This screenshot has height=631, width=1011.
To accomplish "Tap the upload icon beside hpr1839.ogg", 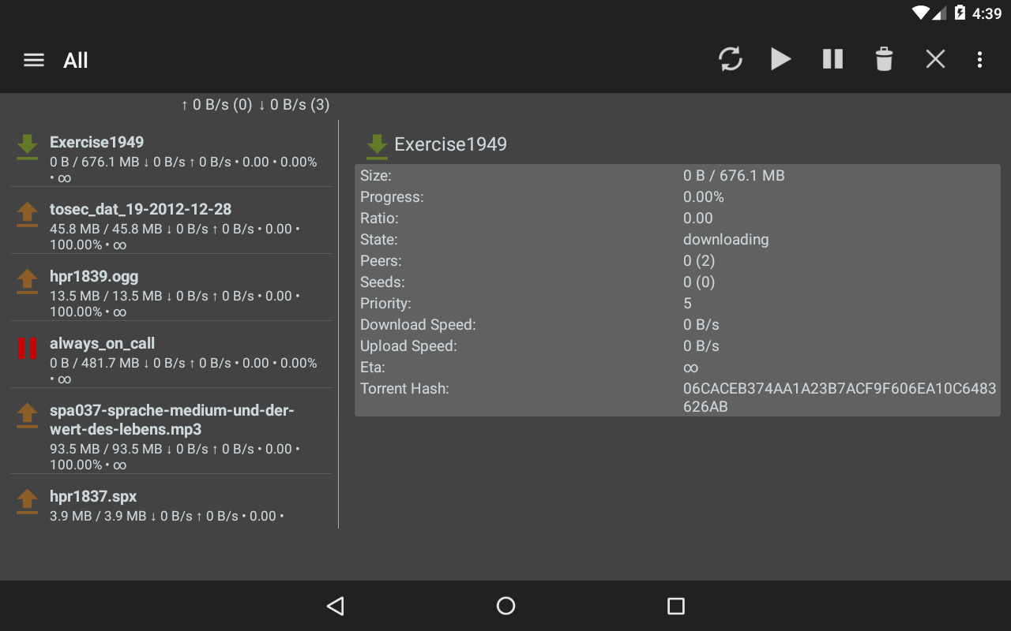I will tap(27, 282).
